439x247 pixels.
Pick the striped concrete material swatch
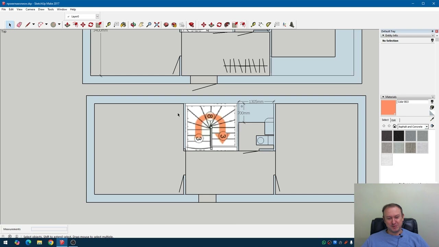point(411,148)
